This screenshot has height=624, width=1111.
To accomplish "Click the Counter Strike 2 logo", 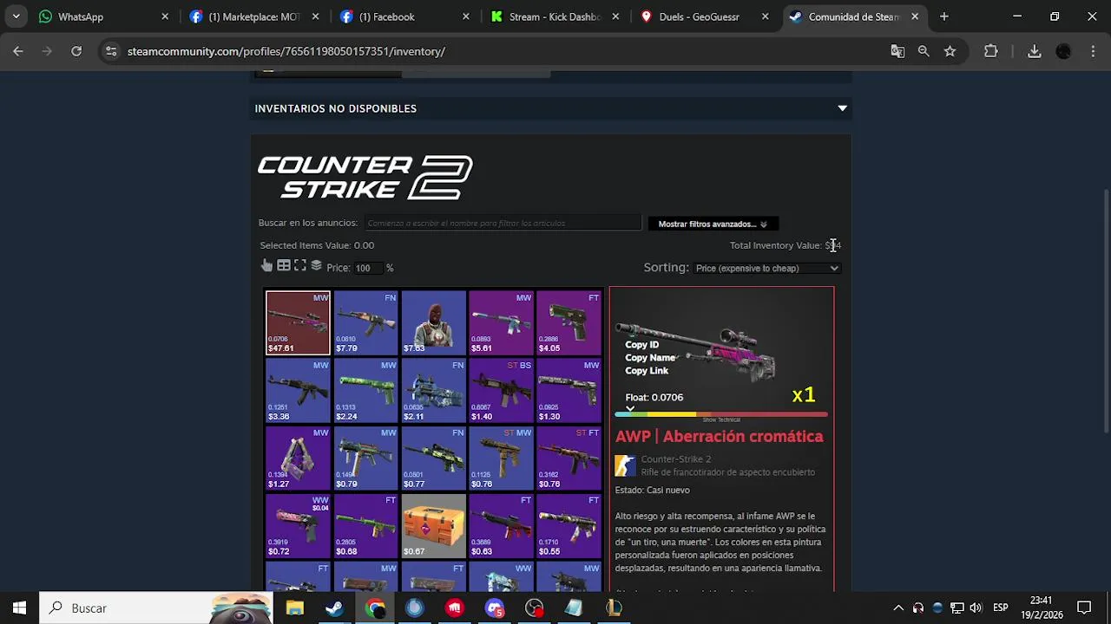I will coord(365,178).
